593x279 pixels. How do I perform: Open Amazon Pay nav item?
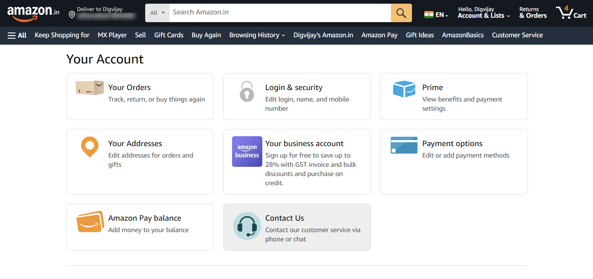pyautogui.click(x=379, y=35)
